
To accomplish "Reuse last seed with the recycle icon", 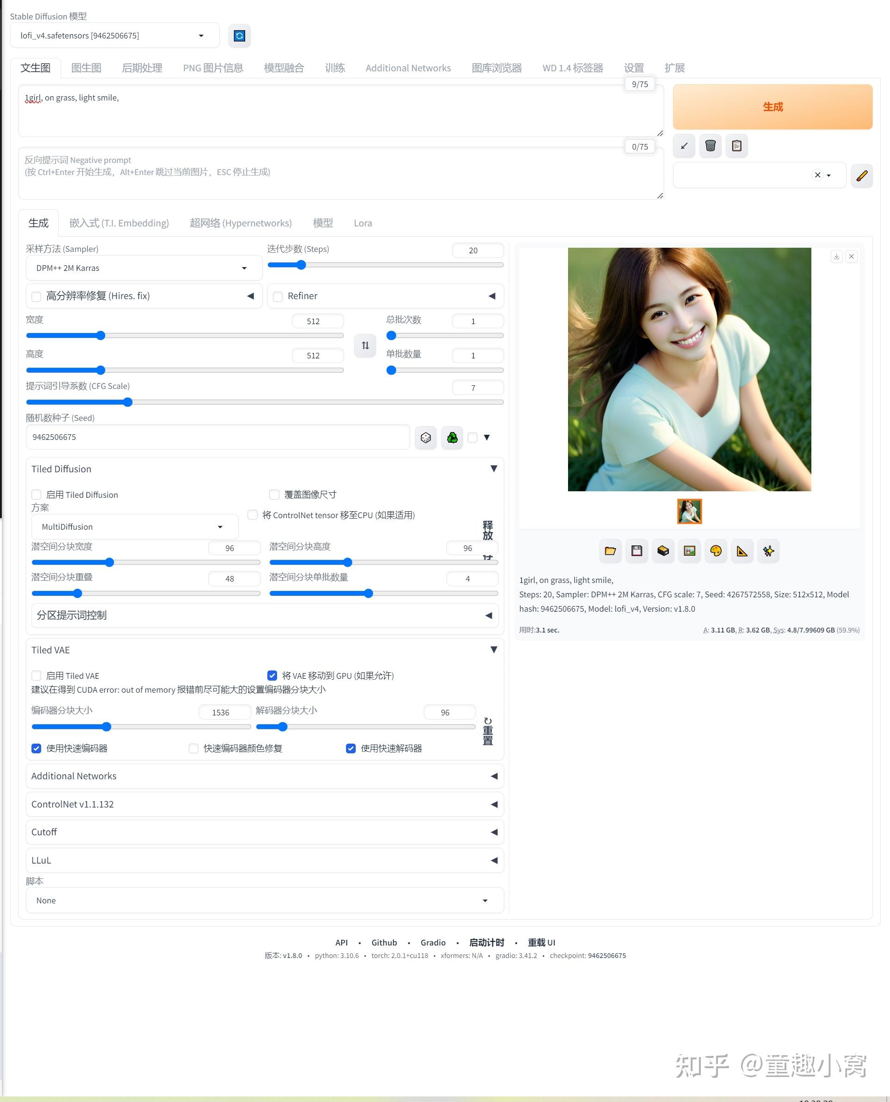I will coord(451,437).
